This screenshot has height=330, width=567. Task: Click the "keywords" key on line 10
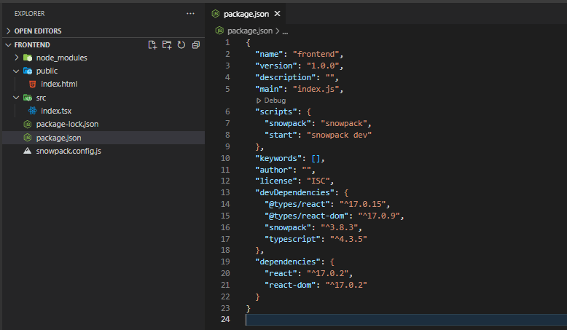click(x=278, y=158)
